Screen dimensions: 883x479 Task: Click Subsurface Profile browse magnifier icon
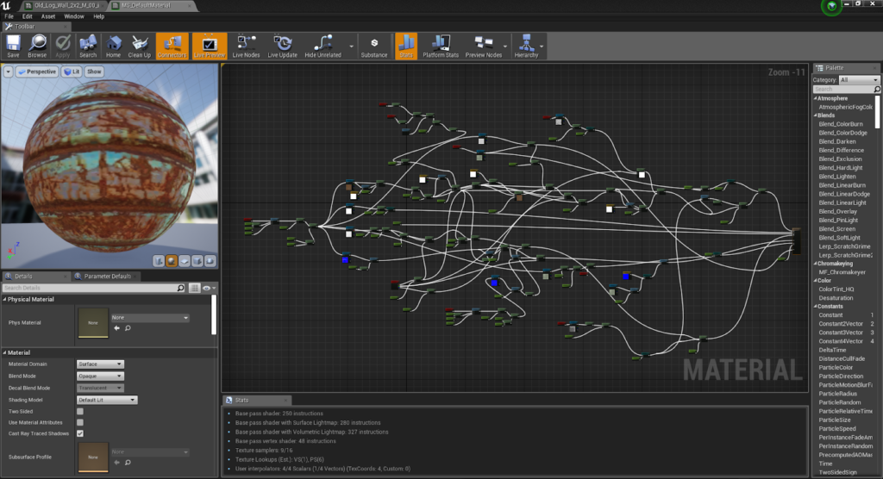(x=128, y=462)
